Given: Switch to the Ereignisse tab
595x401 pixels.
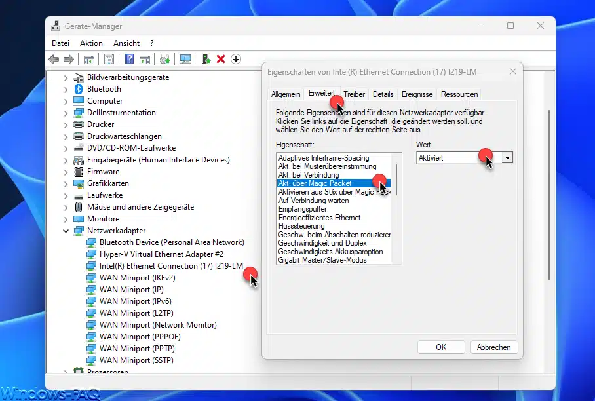Looking at the screenshot, I should (417, 94).
